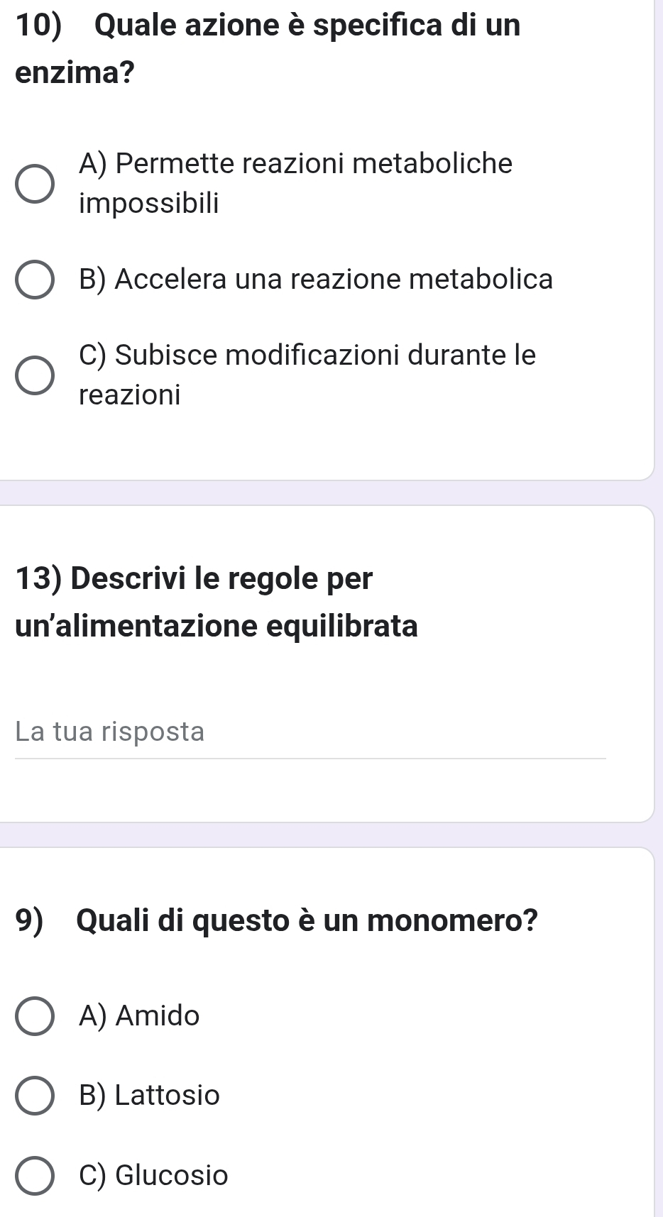Click the 'Lattosio' option label text

point(168,1096)
